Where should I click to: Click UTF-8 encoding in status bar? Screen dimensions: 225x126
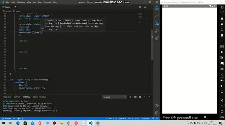[131, 119]
